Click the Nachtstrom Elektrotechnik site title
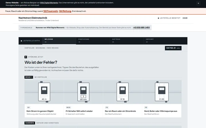The width and height of the screenshot is (206, 128). (x=33, y=18)
